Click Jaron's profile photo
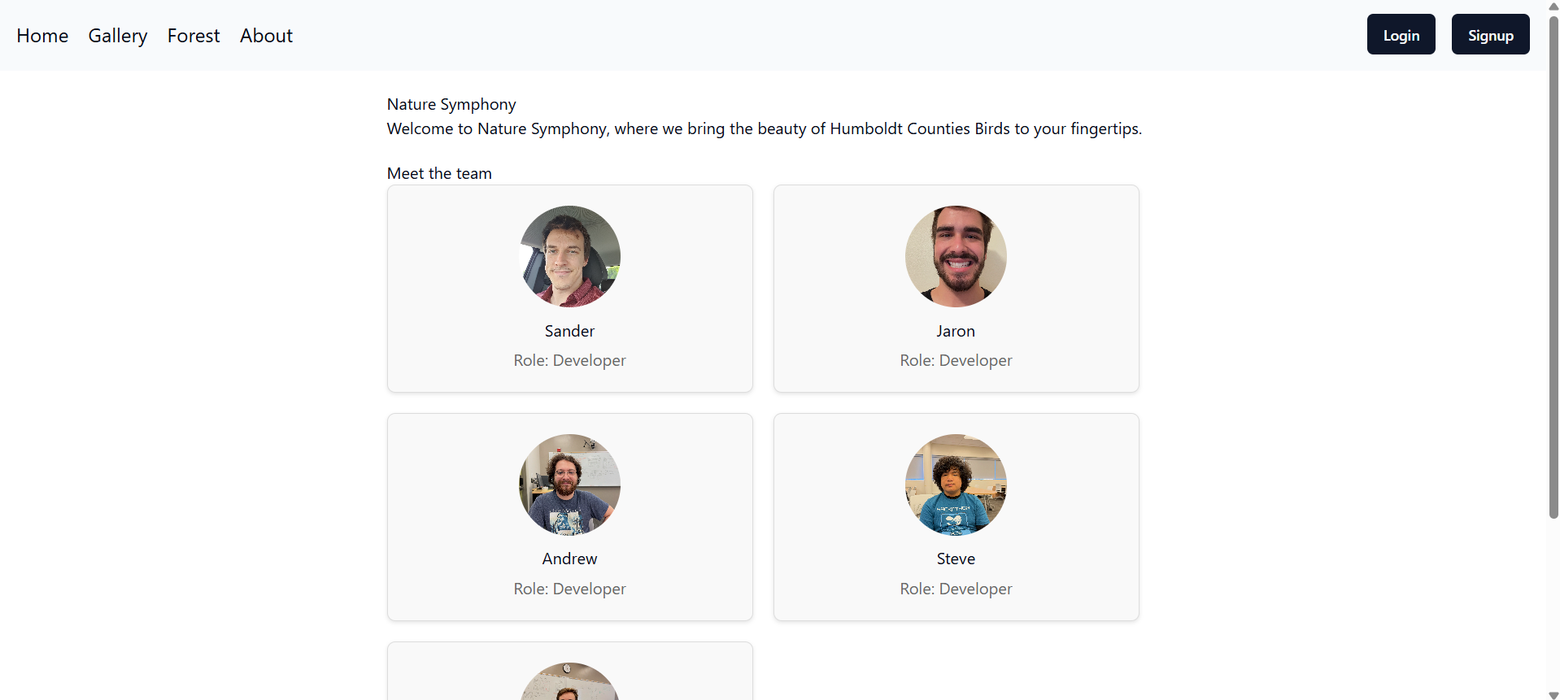 (956, 256)
